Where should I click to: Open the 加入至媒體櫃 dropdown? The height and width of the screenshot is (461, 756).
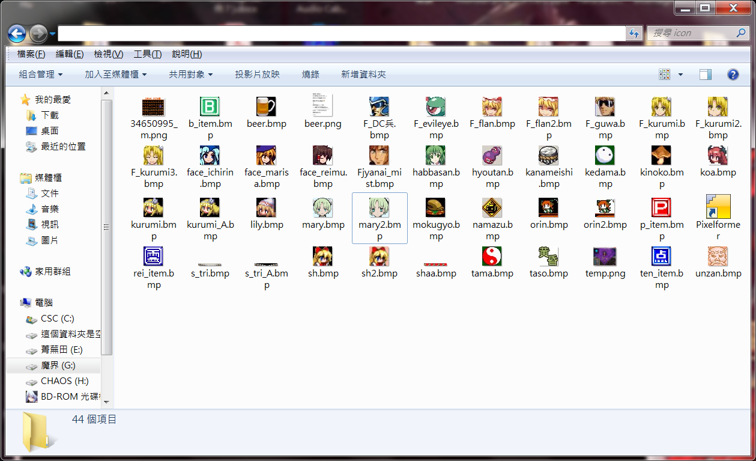coord(115,75)
